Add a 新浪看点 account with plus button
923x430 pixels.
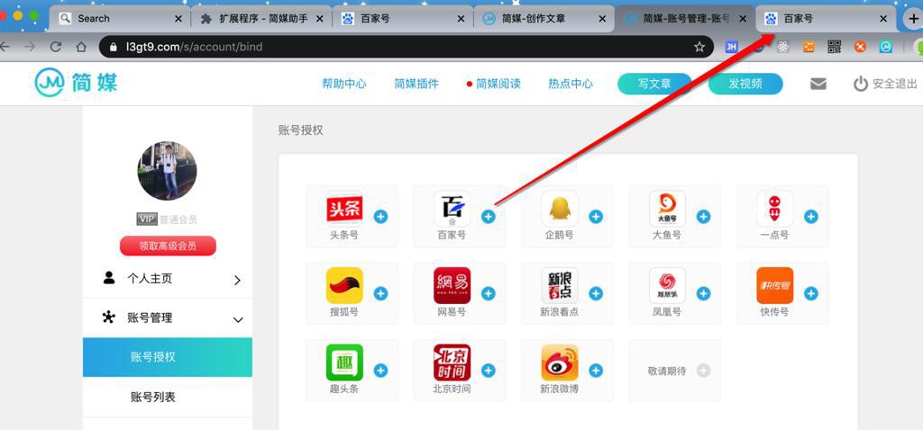click(x=596, y=294)
